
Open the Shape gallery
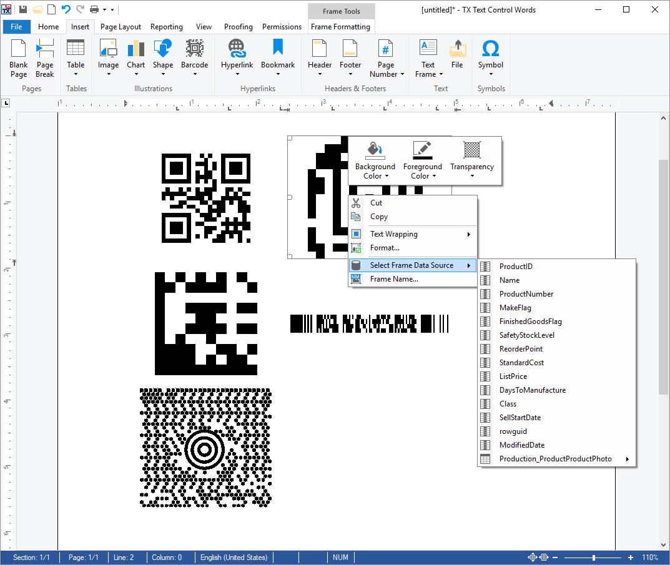tap(163, 59)
